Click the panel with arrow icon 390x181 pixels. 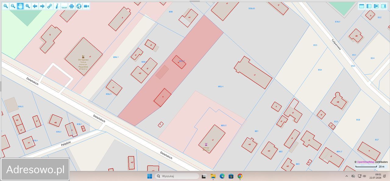(x=376, y=6)
